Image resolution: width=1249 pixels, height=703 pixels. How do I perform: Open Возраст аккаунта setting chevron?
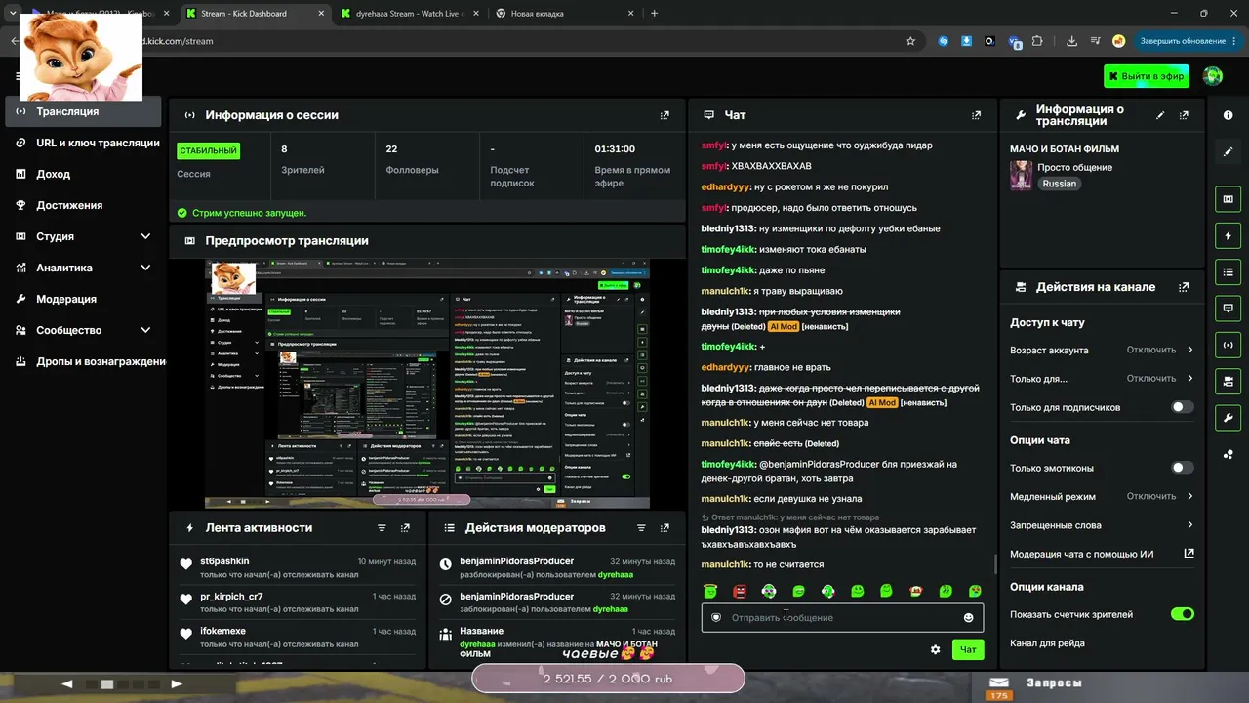pos(1189,350)
